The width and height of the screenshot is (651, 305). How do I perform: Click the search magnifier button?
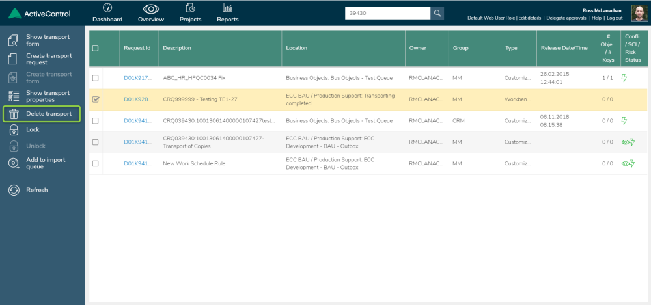click(437, 13)
